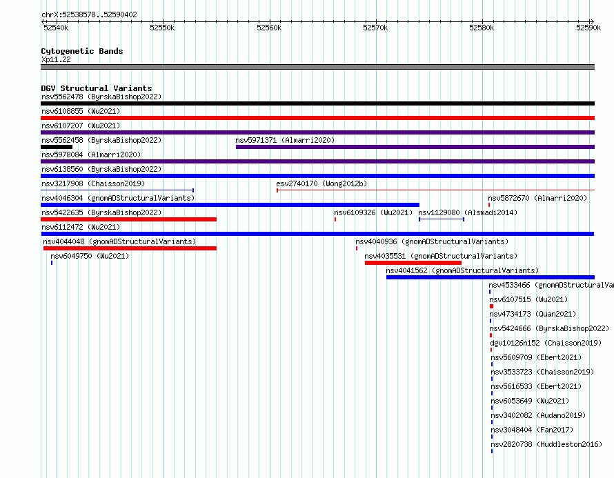This screenshot has height=478, width=614.
Task: Select nsv1129080 (Alsmadi2014) label
Action: 468,212
